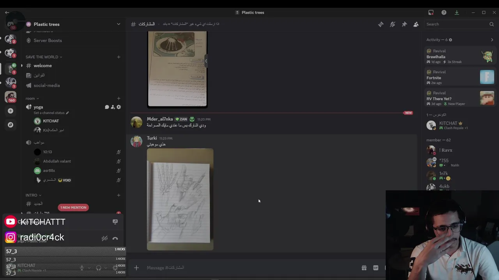Image resolution: width=499 pixels, height=280 pixels.
Task: Click the green download update icon
Action: tap(457, 12)
